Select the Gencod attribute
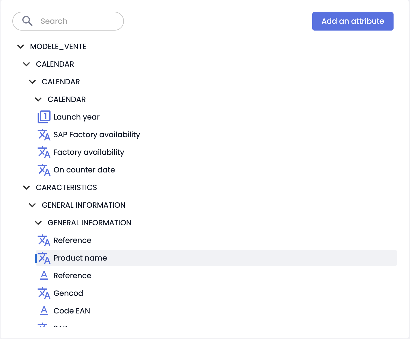410x339 pixels. (68, 293)
